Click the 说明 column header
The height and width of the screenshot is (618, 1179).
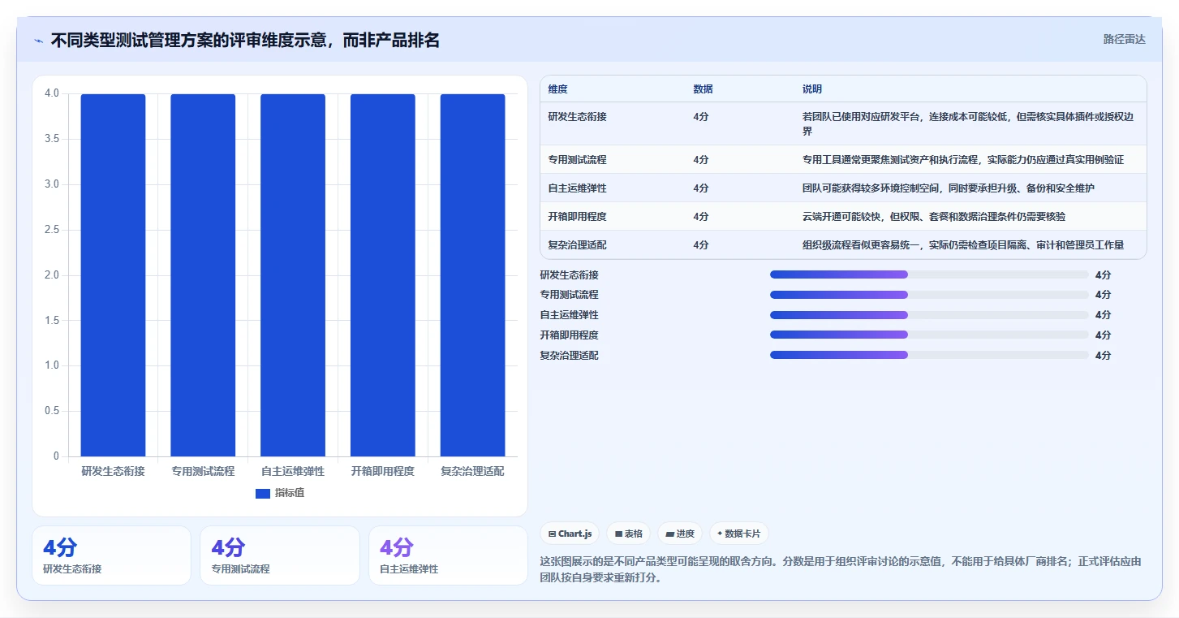(812, 89)
